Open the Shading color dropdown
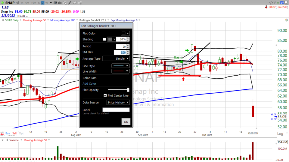The width and height of the screenshot is (289, 162). [114, 39]
